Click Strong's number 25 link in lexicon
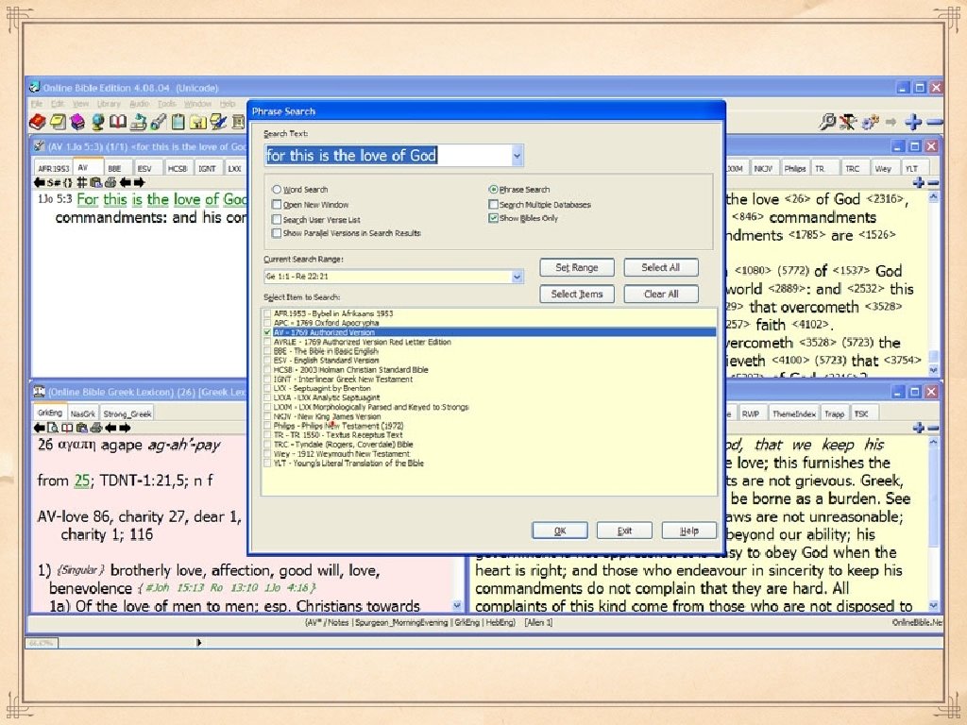The image size is (967, 725). [x=82, y=481]
